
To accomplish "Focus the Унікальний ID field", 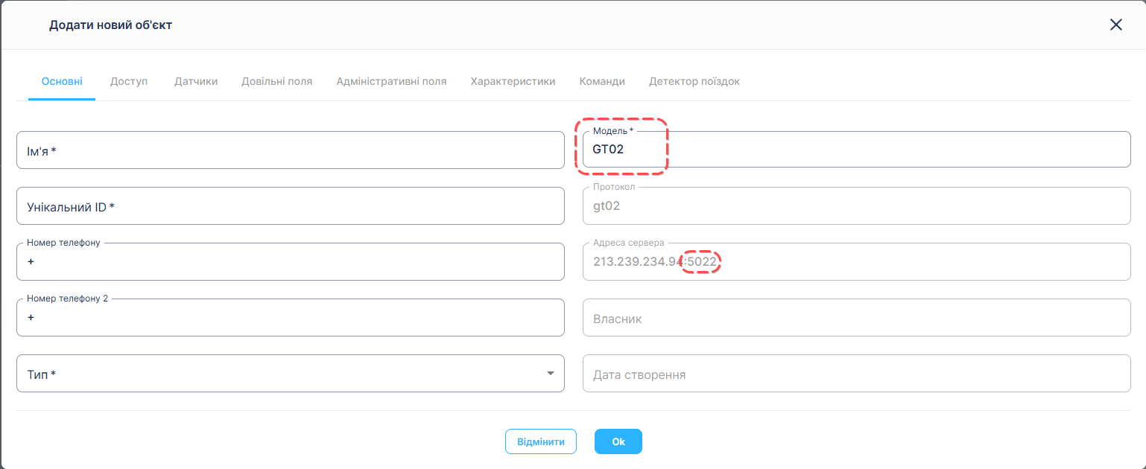I will click(x=290, y=206).
